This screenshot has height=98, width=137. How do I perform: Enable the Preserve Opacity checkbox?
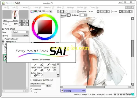tap(3, 39)
